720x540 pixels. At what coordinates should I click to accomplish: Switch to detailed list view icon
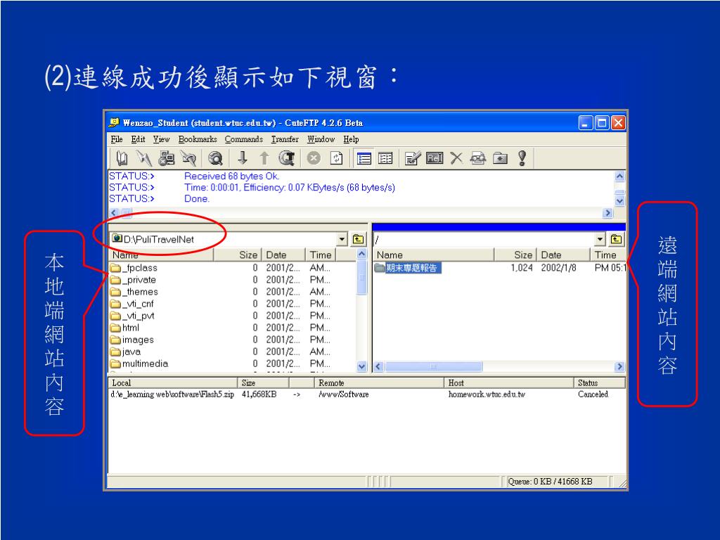tap(385, 158)
